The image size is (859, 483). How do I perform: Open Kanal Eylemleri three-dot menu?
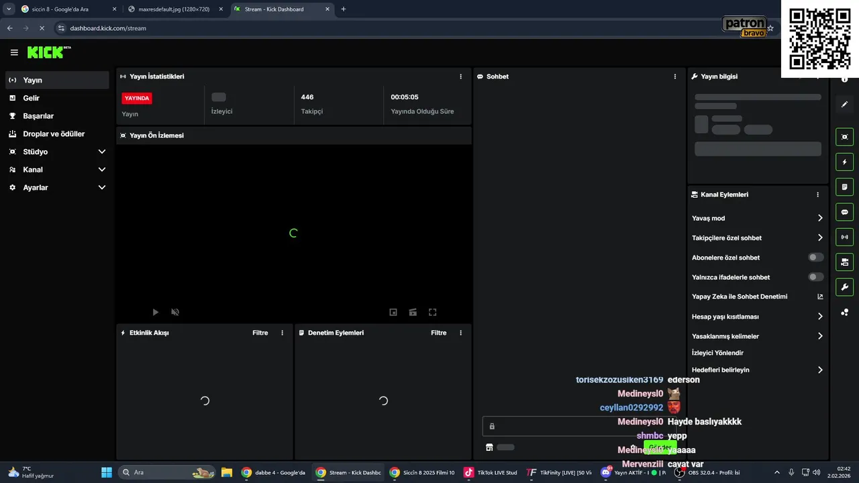817,195
